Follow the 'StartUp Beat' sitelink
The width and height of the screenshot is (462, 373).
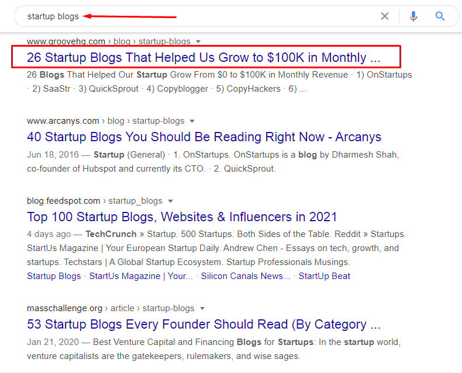[325, 276]
